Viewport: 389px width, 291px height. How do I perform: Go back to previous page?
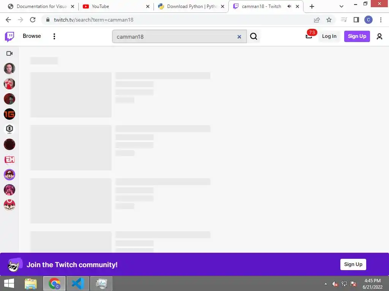(8, 20)
